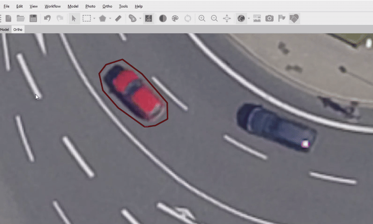
Task: Toggle Show Cameras with the camera icon
Action: 269,19
